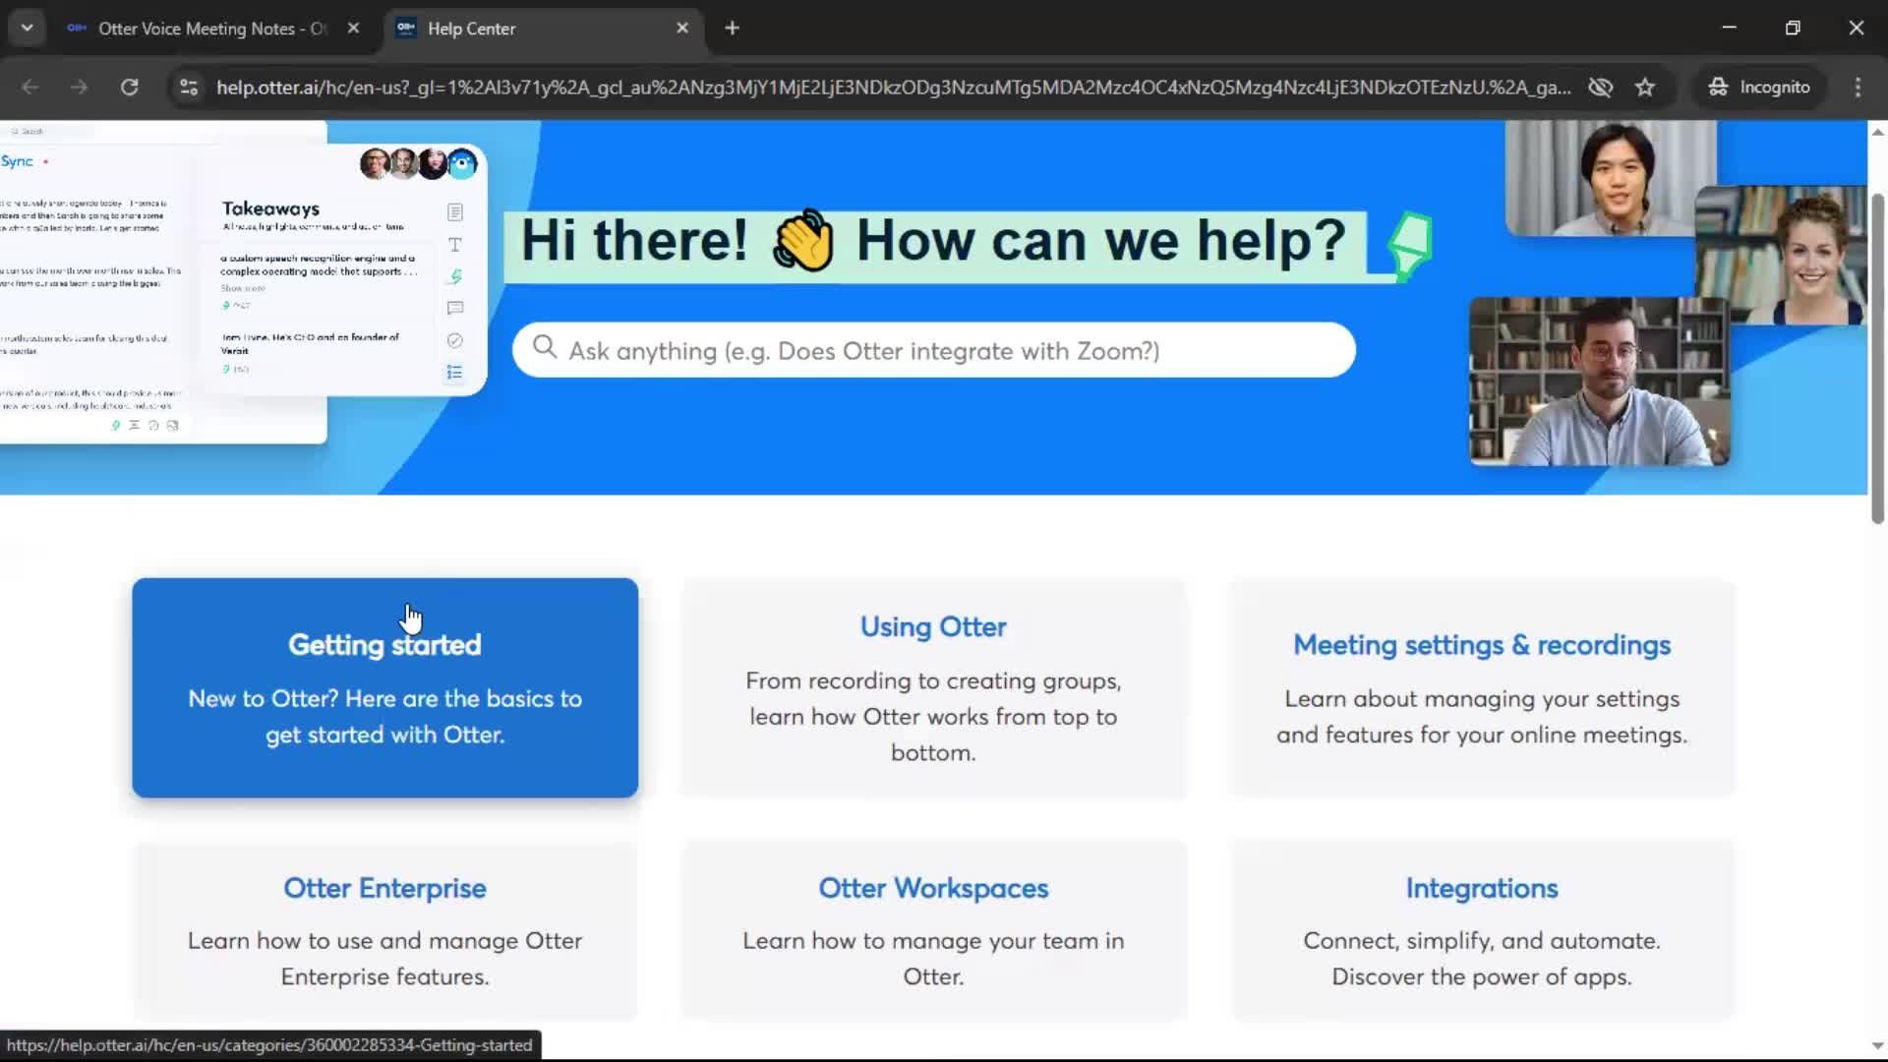Image resolution: width=1888 pixels, height=1062 pixels.
Task: Open Meeting settings & recordings category
Action: pyautogui.click(x=1482, y=687)
